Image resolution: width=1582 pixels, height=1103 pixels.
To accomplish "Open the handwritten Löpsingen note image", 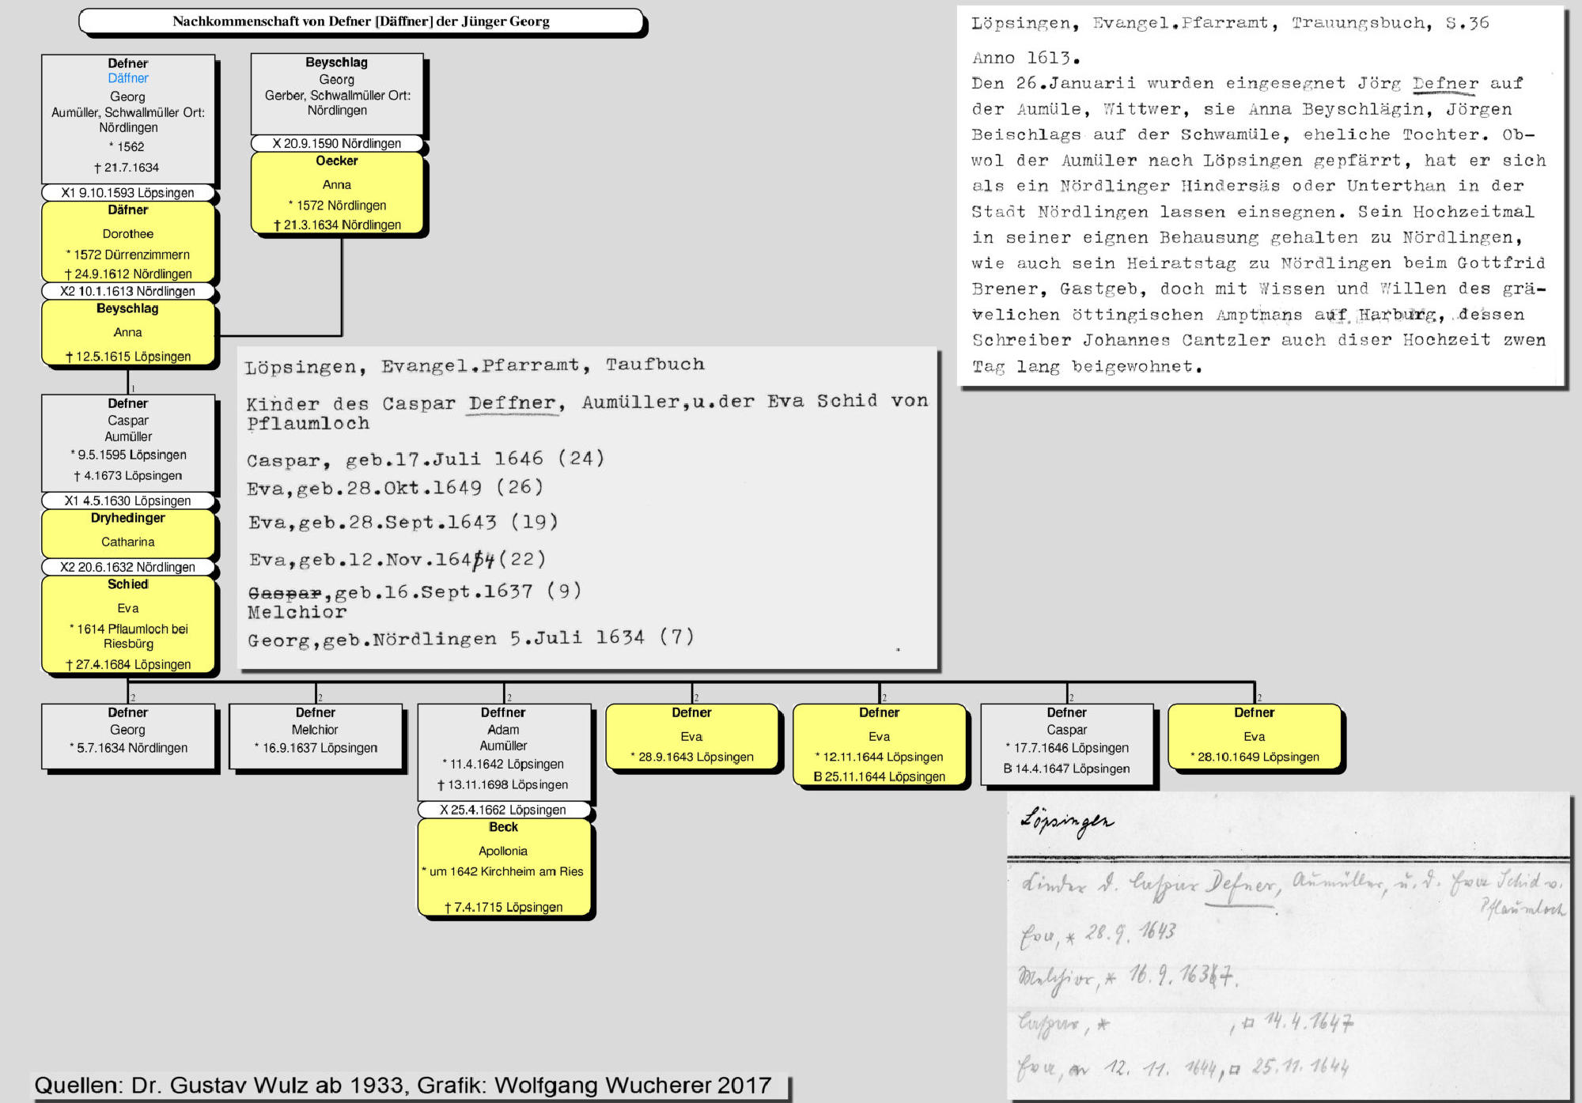I will click(x=1289, y=949).
